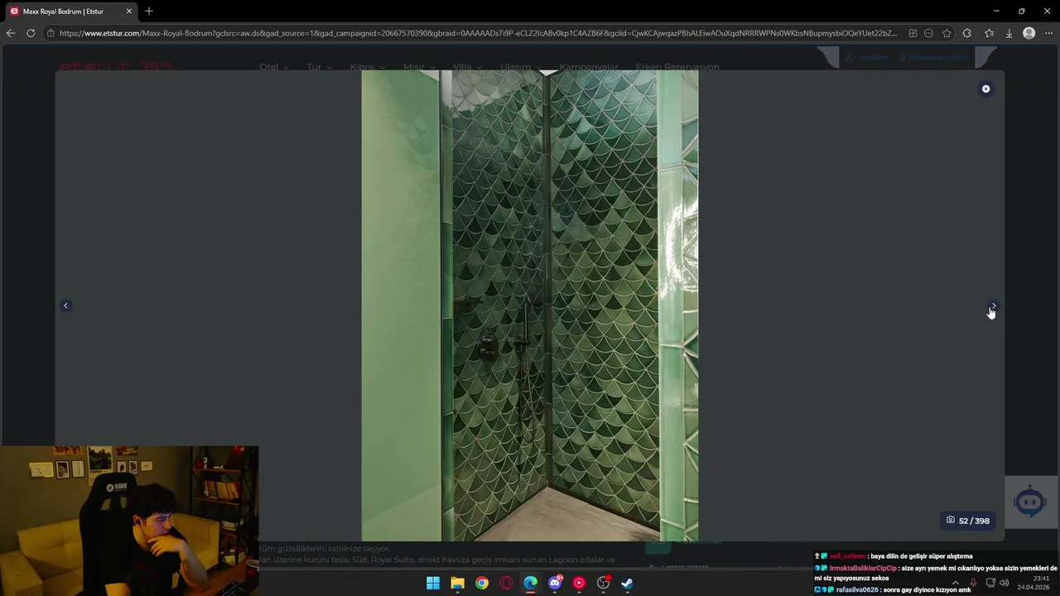Open File Explorer from taskbar
This screenshot has width=1060, height=596.
(457, 583)
